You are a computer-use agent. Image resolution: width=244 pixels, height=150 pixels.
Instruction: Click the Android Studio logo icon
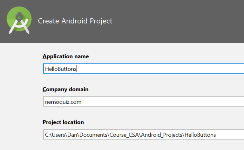click(x=19, y=20)
